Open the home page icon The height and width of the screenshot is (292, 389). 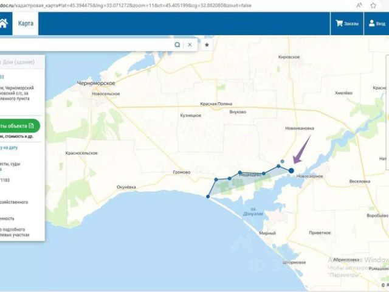[x=4, y=24]
